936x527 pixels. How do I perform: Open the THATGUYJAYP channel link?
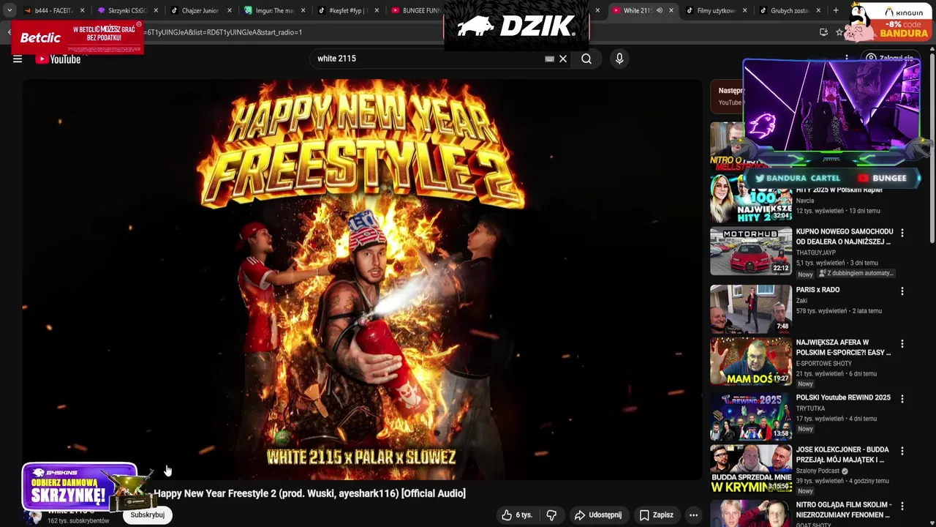pos(815,253)
